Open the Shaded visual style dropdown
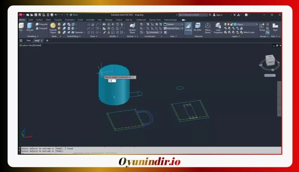This screenshot has height=172, width=299. (x=173, y=24)
